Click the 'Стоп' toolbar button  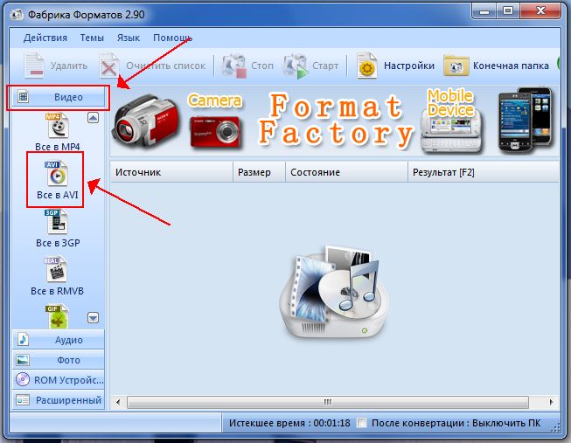point(233,66)
